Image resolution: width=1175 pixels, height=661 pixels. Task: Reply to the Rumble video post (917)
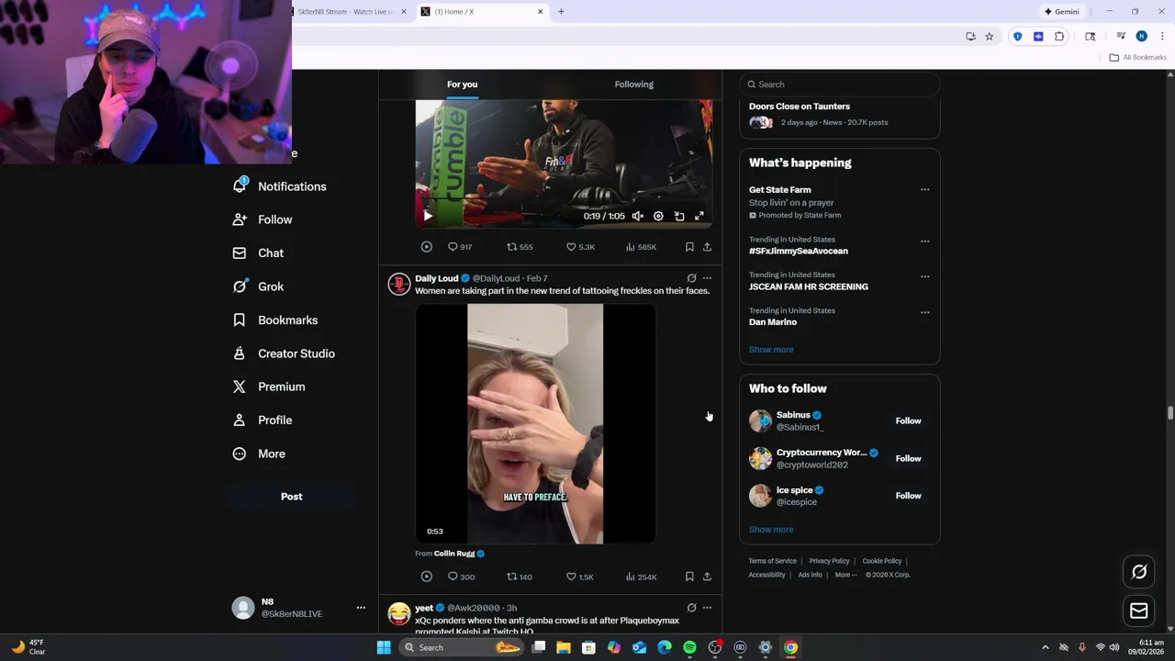459,247
